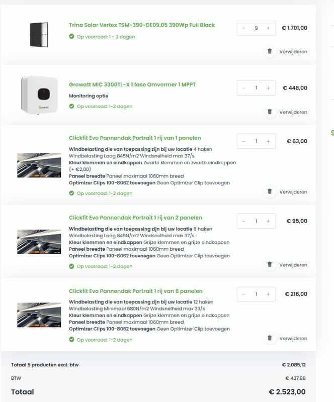
Task: Increase Growatt inverter quantity with plus
Action: [x=268, y=88]
